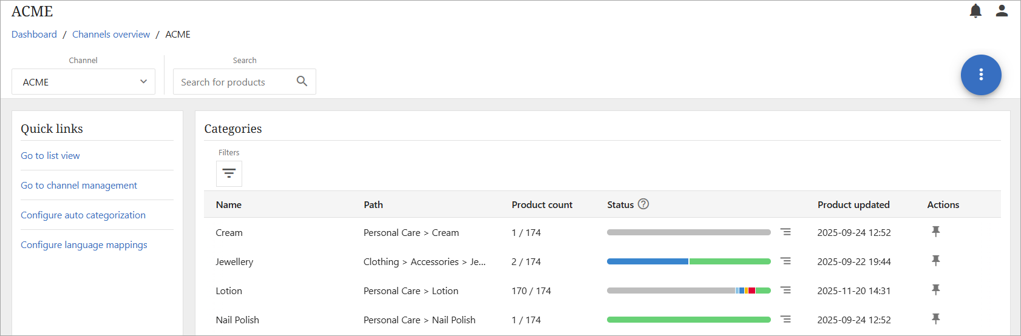Open status details list icon for Lotion
The width and height of the screenshot is (1021, 336).
[785, 291]
